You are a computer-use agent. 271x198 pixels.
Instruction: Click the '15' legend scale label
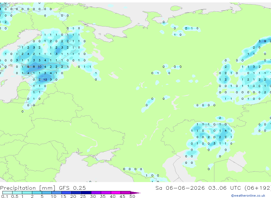pos(63,196)
